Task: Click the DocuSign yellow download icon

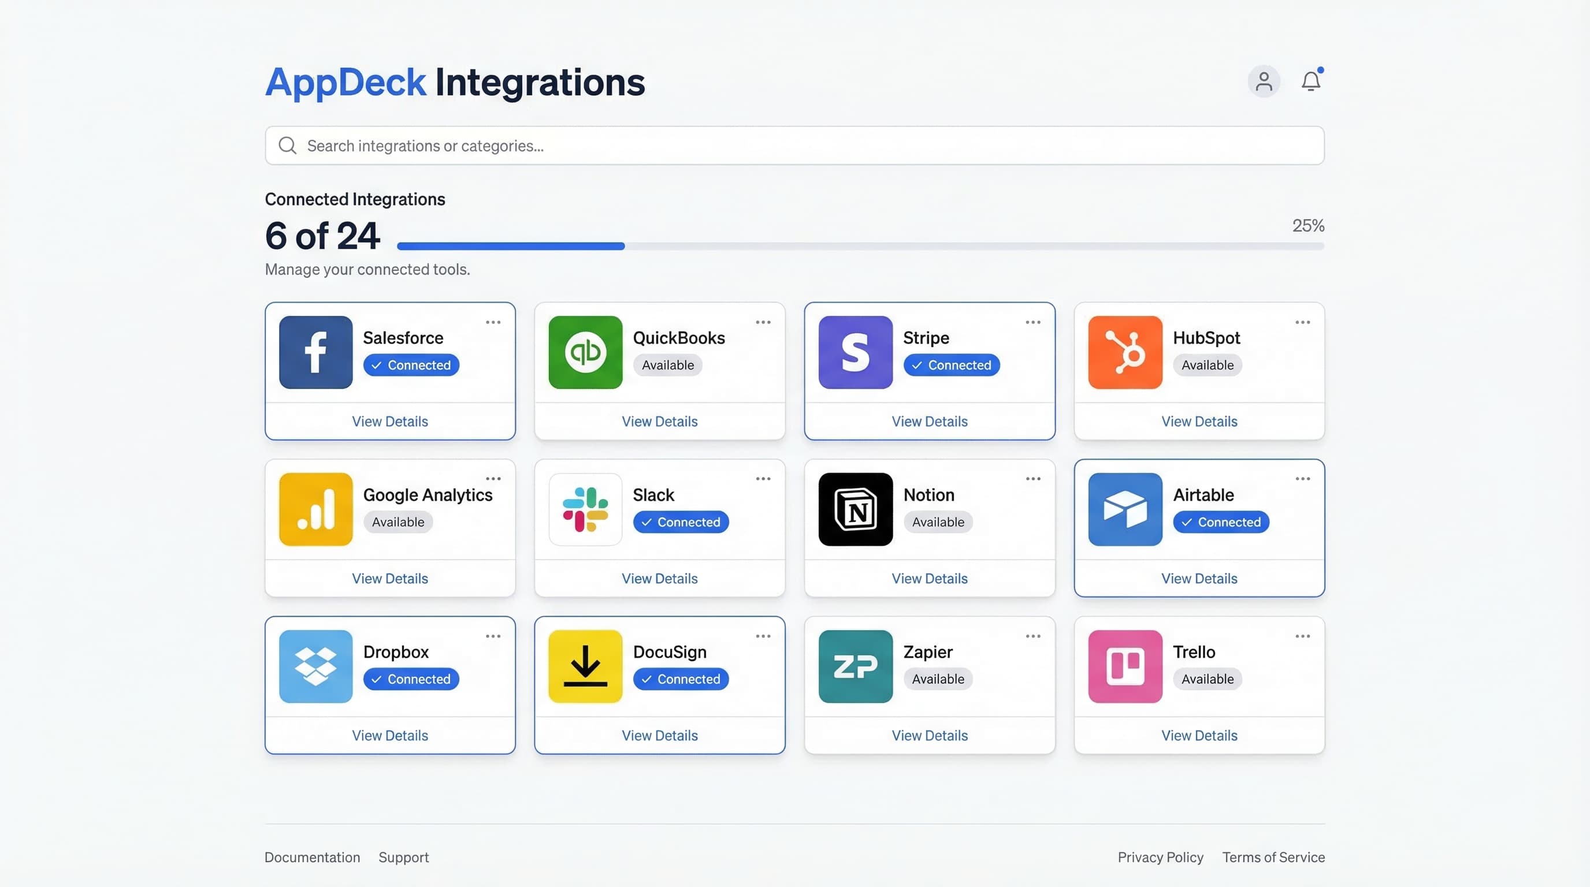Action: [585, 666]
